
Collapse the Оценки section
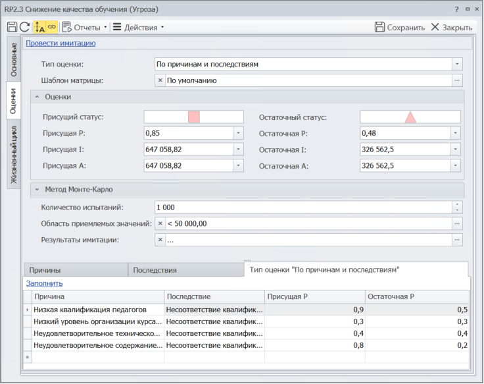tap(37, 97)
